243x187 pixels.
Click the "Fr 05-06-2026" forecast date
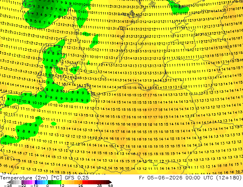point(161,178)
